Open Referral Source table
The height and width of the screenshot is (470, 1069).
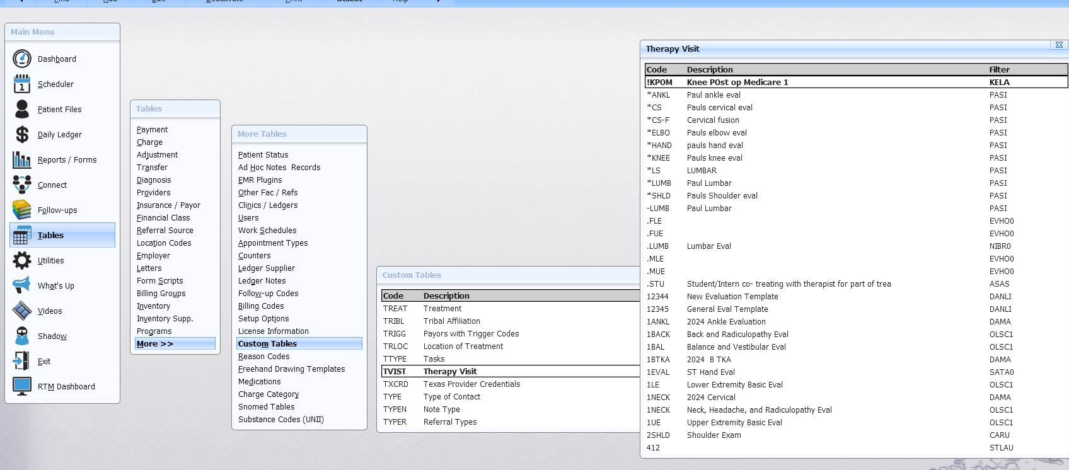pyautogui.click(x=165, y=230)
